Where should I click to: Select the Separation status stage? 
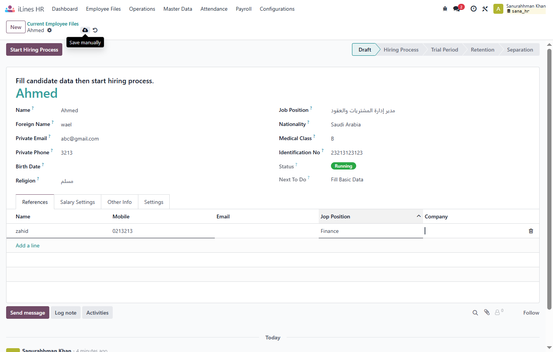coord(520,50)
